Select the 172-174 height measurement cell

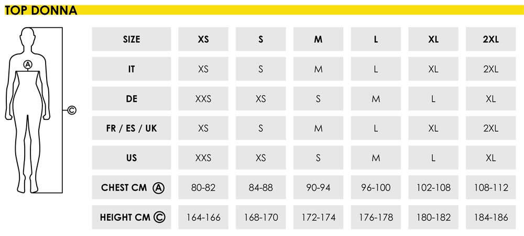coord(318,217)
